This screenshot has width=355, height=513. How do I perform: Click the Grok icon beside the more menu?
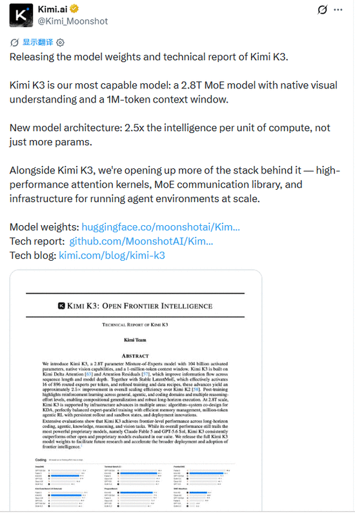322,10
